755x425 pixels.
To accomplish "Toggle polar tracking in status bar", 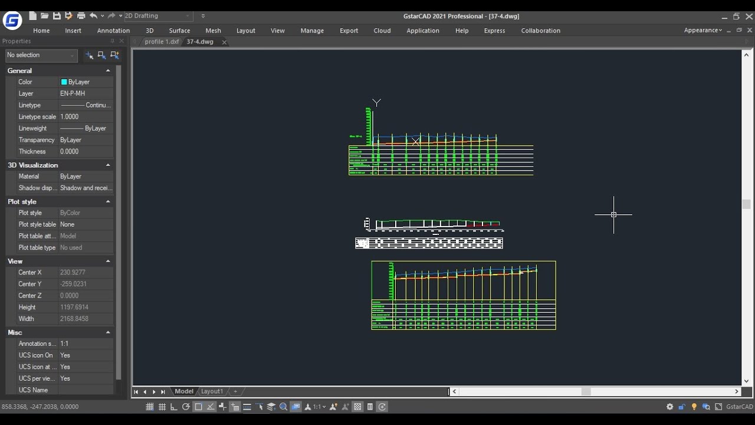I will point(186,407).
